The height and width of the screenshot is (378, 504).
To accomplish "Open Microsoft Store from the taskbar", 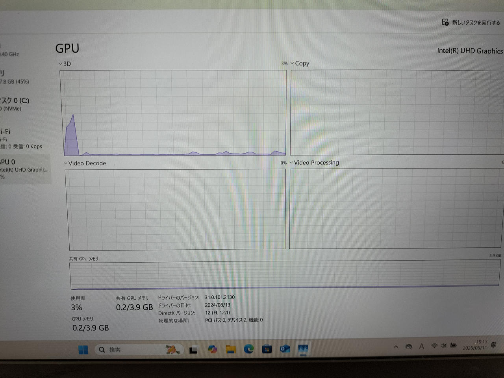I will [x=267, y=348].
